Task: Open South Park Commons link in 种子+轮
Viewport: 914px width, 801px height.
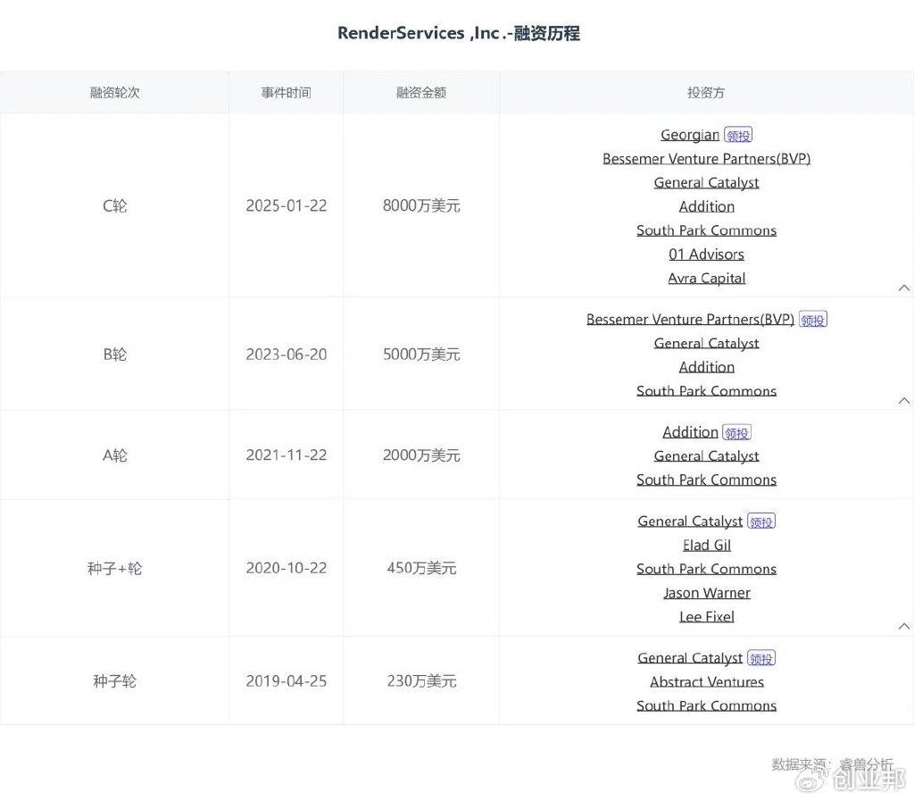Action: (707, 569)
